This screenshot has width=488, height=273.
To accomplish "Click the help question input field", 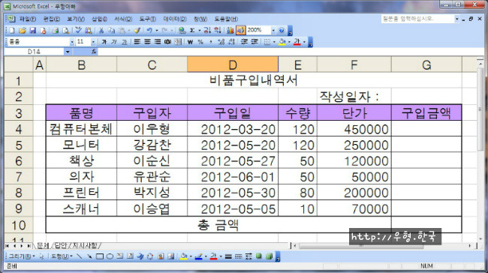I will coord(417,19).
